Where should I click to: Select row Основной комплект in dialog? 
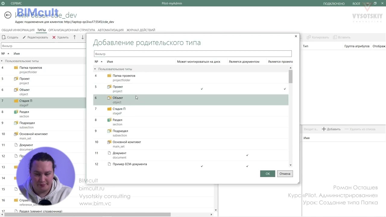[191, 144]
